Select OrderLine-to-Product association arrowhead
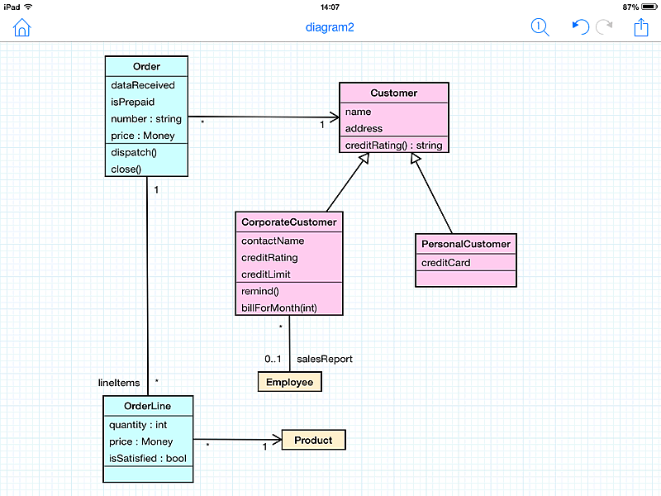 coord(277,440)
